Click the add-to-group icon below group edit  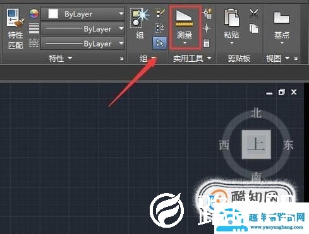click(159, 28)
